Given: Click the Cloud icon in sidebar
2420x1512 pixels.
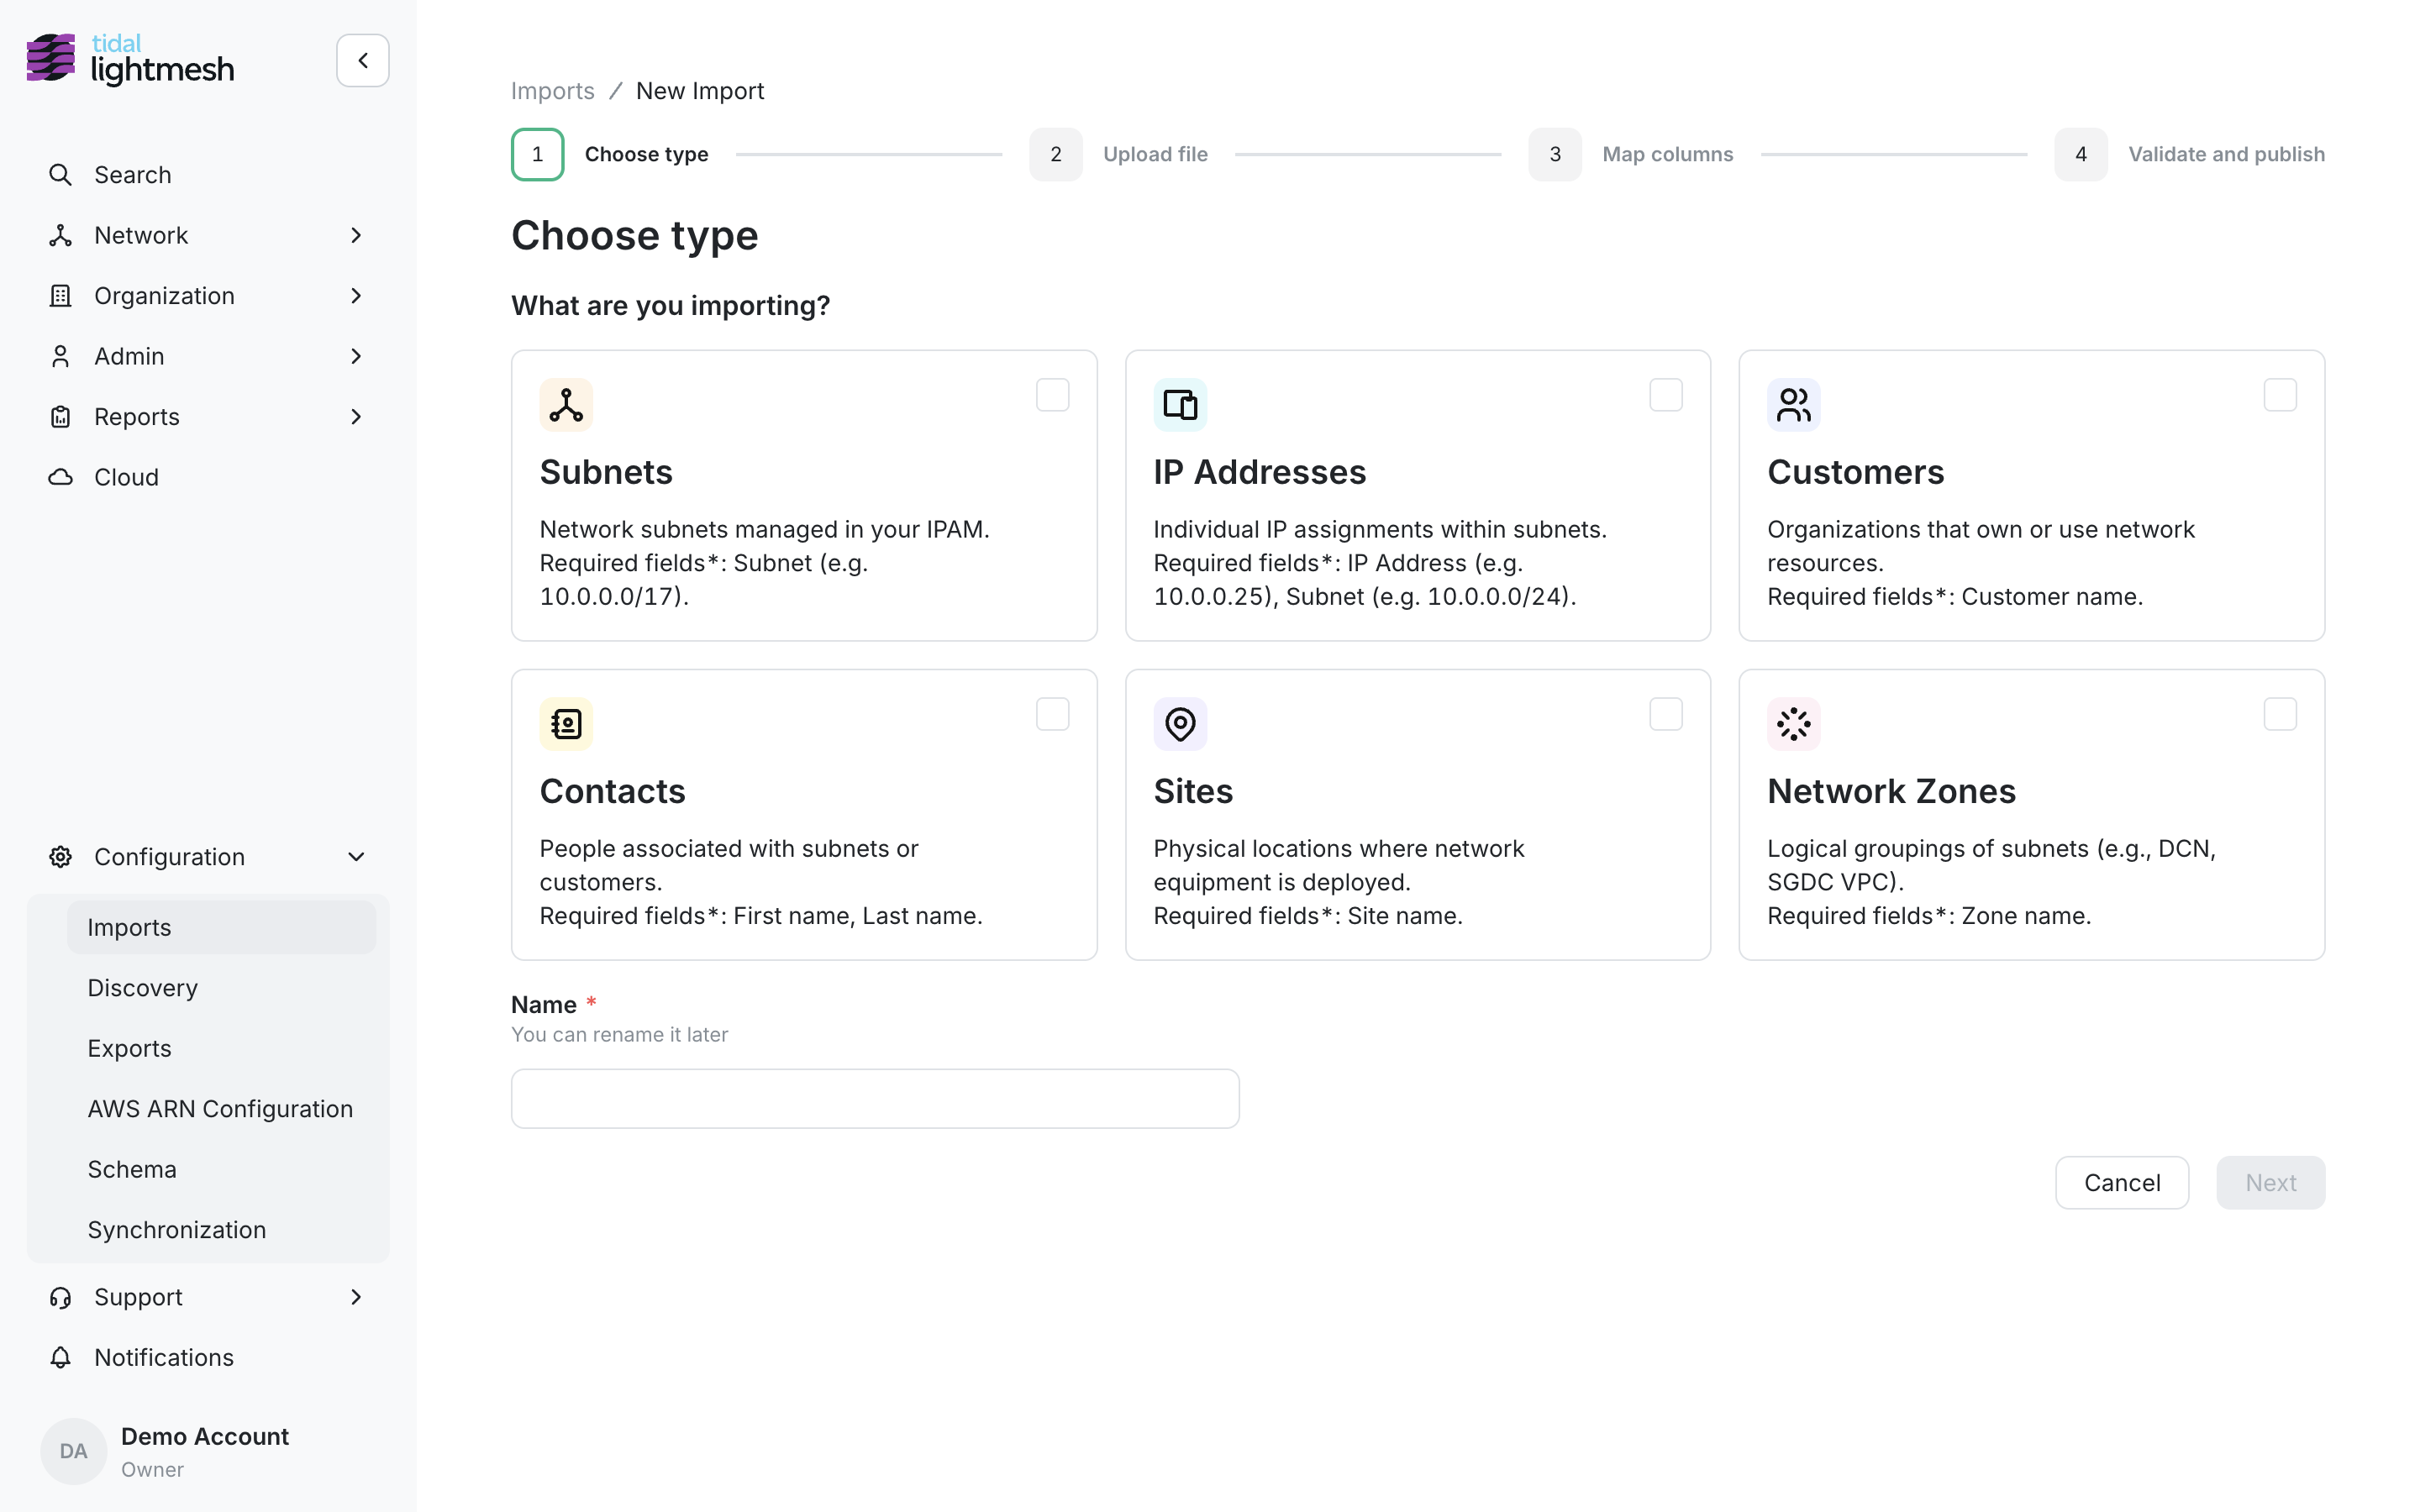Looking at the screenshot, I should click(x=60, y=477).
